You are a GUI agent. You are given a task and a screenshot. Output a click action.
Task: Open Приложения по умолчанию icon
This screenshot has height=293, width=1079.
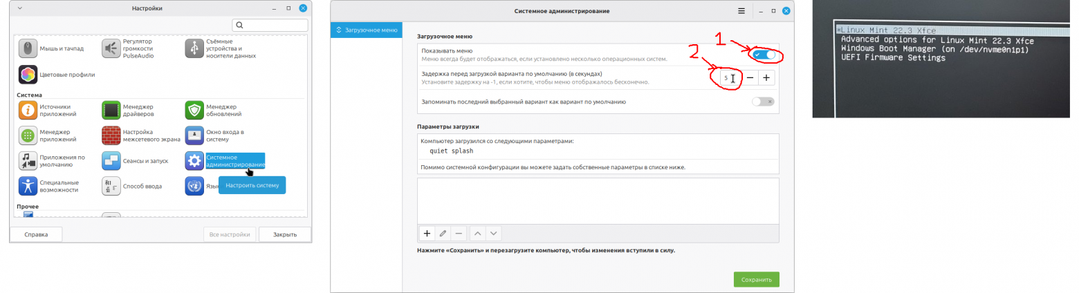[x=28, y=160]
